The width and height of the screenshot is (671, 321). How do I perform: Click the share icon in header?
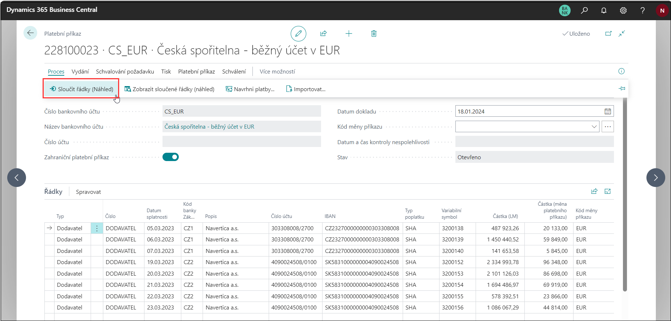coord(323,34)
